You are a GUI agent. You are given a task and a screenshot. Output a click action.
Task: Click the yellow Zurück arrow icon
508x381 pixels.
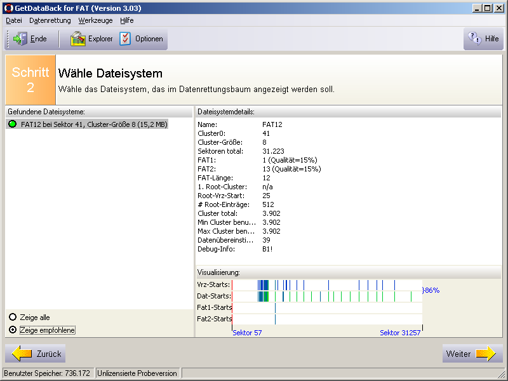(x=22, y=354)
